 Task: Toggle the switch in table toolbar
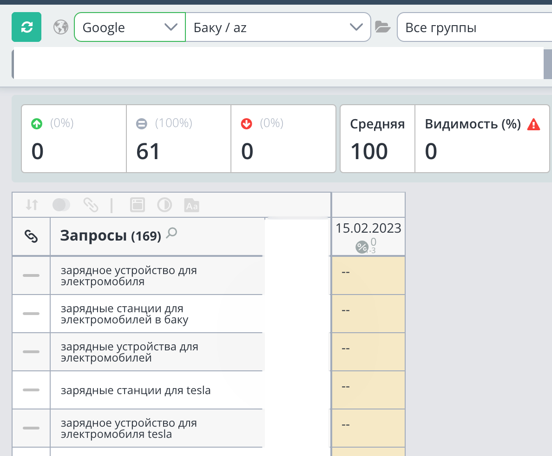click(x=61, y=205)
